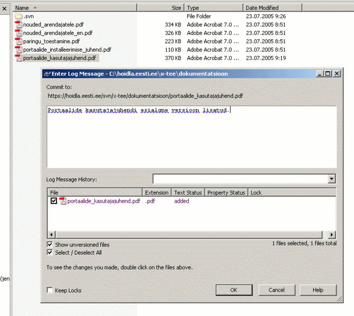Screen dimensions: 354x316
Task: Click the Log Message History field
Action: [x=241, y=179]
